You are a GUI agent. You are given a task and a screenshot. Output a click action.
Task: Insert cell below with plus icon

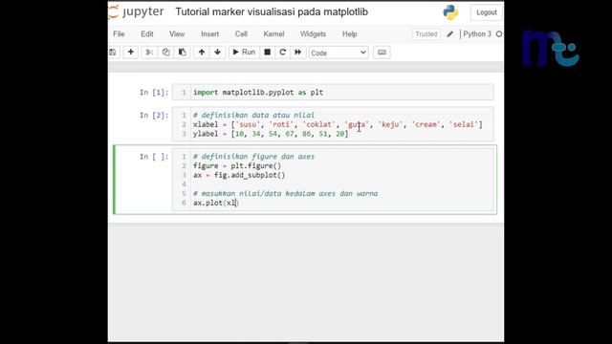131,53
